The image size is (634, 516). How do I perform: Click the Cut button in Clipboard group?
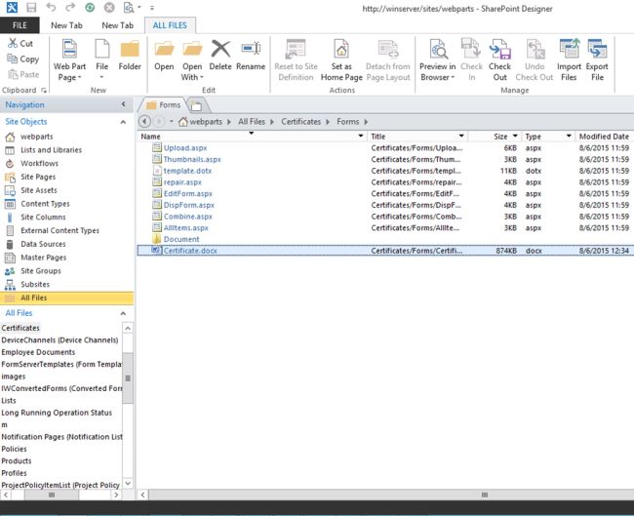[20, 44]
